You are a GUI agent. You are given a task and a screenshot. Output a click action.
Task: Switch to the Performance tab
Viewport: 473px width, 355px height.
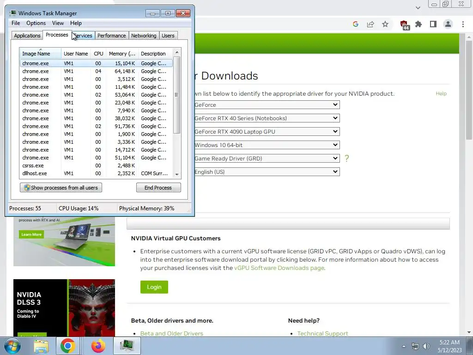[112, 36]
